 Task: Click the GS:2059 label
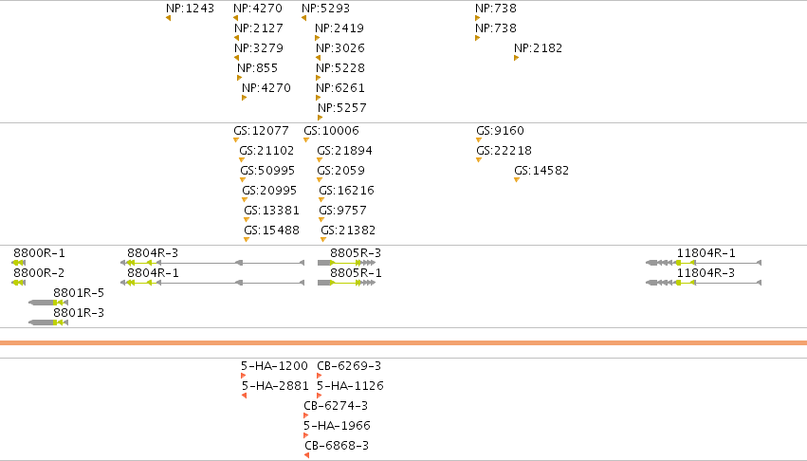coord(340,171)
